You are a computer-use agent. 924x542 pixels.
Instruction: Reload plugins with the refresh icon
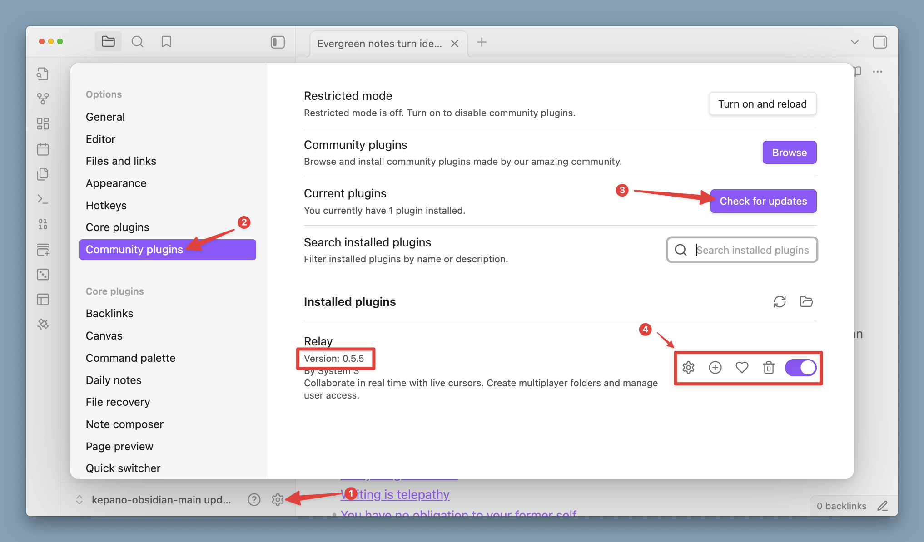point(780,302)
